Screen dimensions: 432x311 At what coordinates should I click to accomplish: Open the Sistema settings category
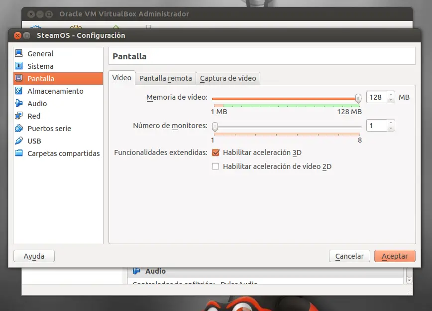pyautogui.click(x=58, y=66)
